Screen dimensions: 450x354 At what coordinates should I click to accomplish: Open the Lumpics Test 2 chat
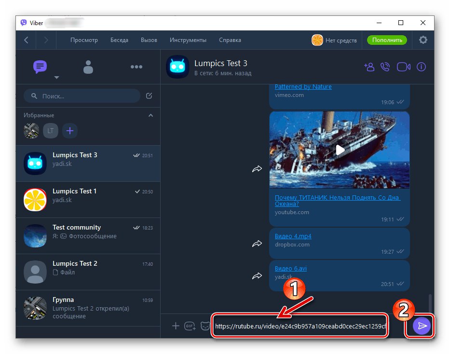point(88,272)
